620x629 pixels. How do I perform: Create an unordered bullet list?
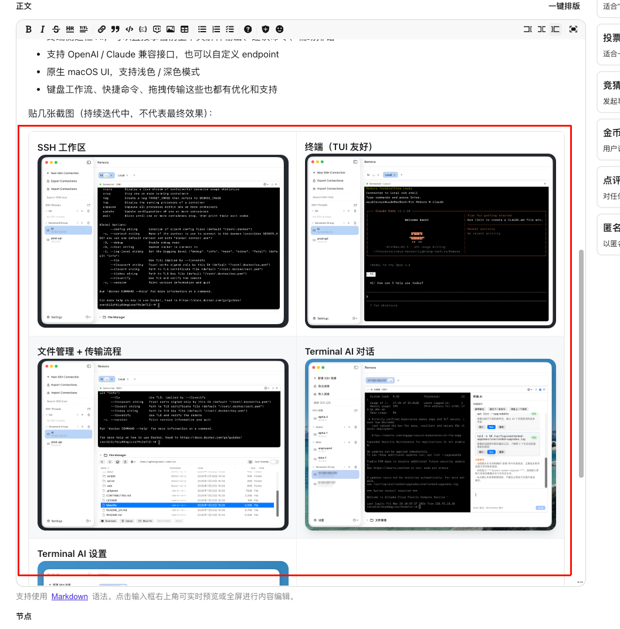[x=202, y=29]
